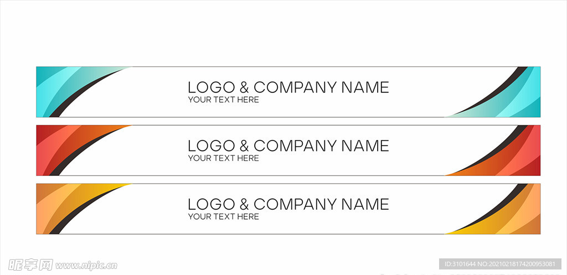The width and height of the screenshot is (567, 275).
Task: Click the 昵享网 watermark logo
Action: click(x=30, y=265)
